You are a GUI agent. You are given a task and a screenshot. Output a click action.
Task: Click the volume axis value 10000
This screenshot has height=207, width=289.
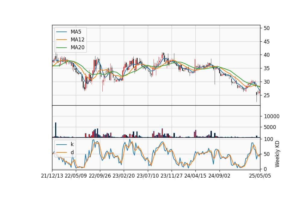tap(272, 116)
